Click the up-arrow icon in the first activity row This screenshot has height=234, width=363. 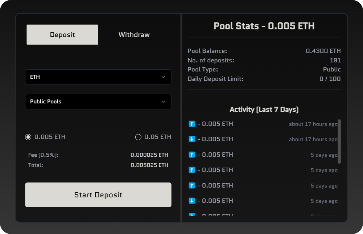[192, 124]
